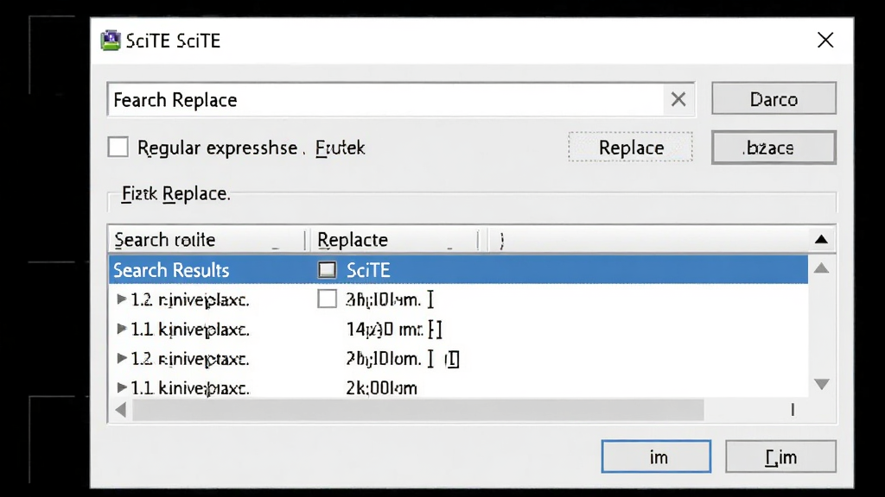Viewport: 885px width, 497px height.
Task: Expand the 1.2 row with value starting 2b
Action: pos(121,358)
